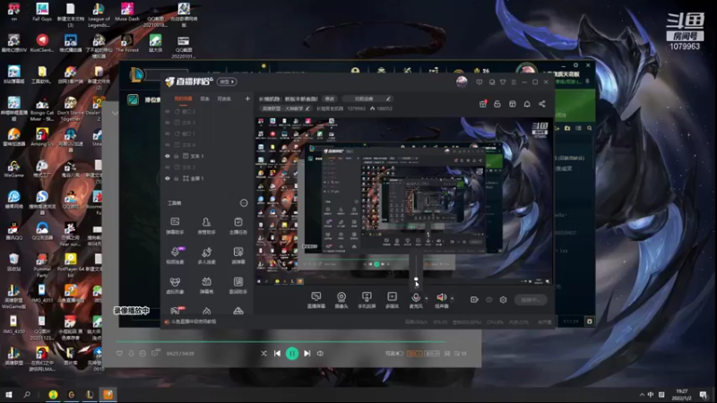Add a screen capture source

click(316, 300)
